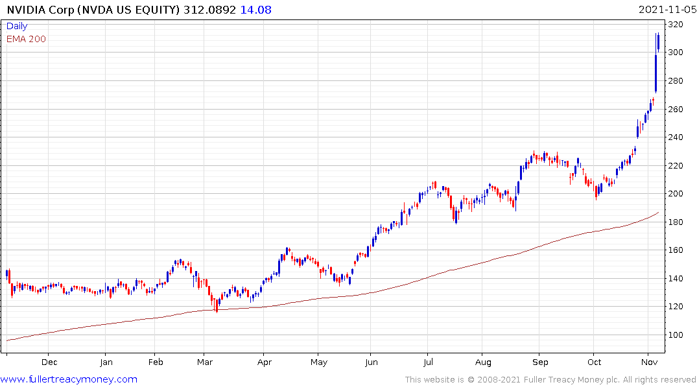This screenshot has width=697, height=389.
Task: Click the chart date 2021-11-05
Action: [x=667, y=10]
